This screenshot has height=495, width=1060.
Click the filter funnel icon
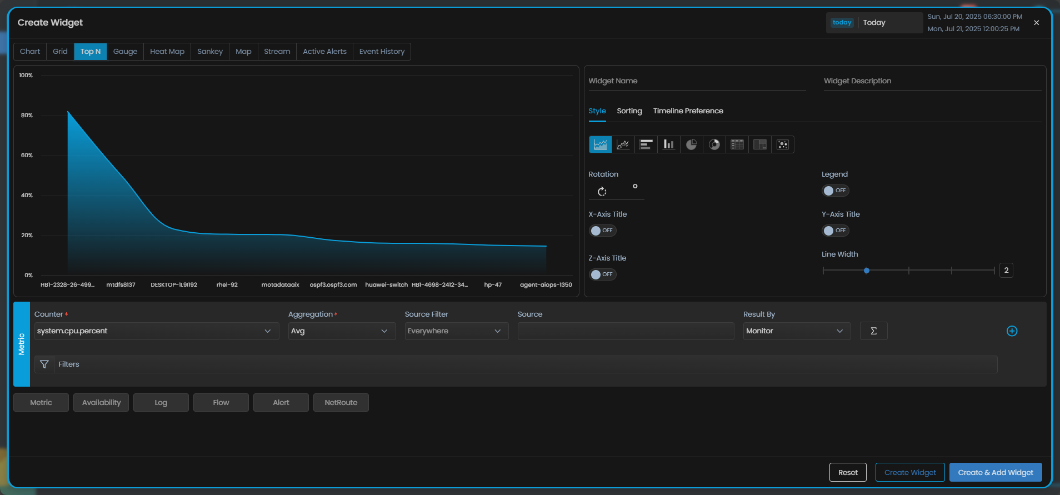(44, 364)
